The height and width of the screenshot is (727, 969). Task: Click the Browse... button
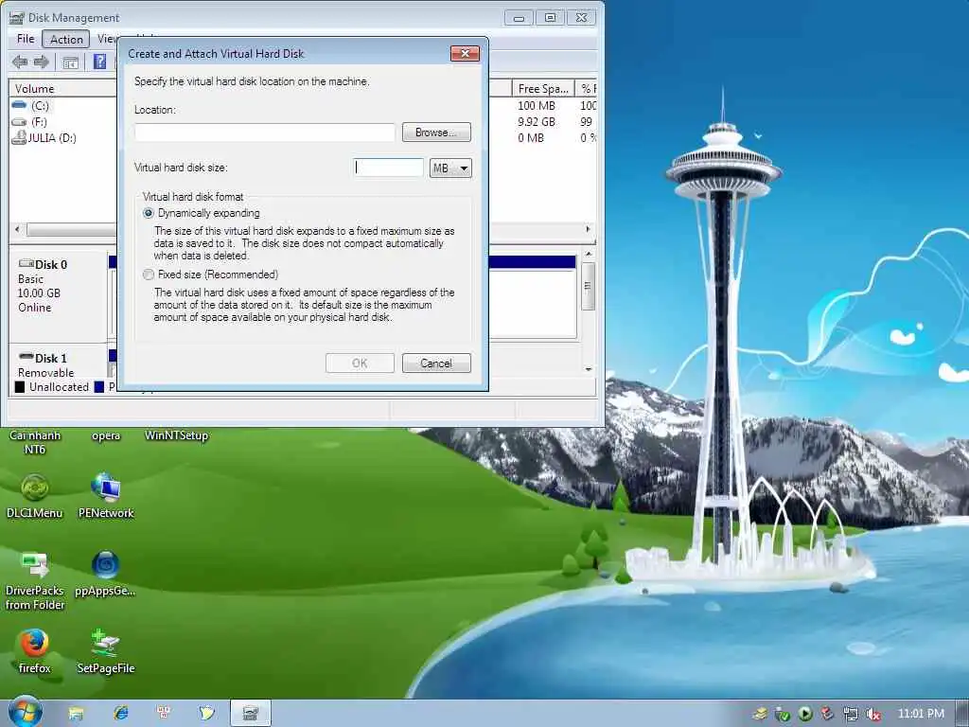[x=436, y=133]
